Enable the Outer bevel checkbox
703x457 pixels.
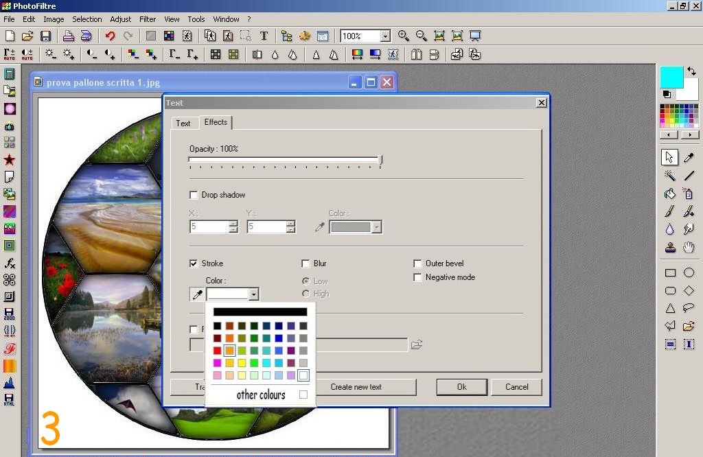pyautogui.click(x=417, y=263)
